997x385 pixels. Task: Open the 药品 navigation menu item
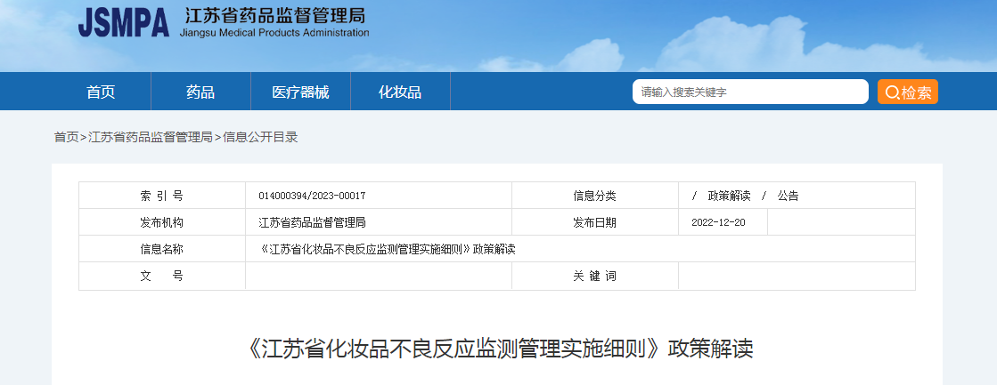[201, 92]
